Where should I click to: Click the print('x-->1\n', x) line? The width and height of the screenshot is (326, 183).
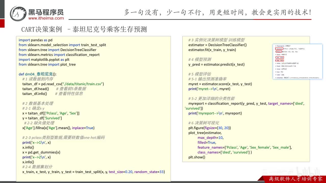click(36, 143)
